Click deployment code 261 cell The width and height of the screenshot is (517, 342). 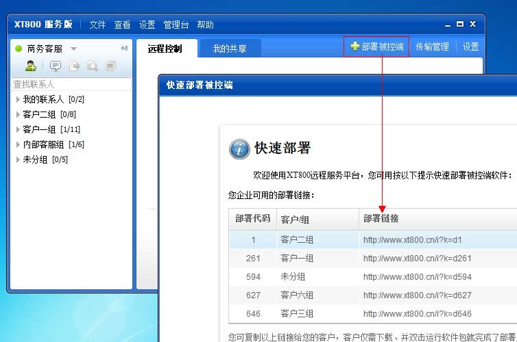(253, 258)
